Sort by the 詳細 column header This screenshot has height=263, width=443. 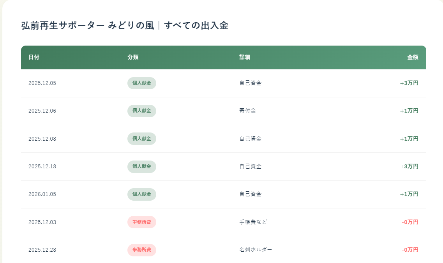click(244, 57)
